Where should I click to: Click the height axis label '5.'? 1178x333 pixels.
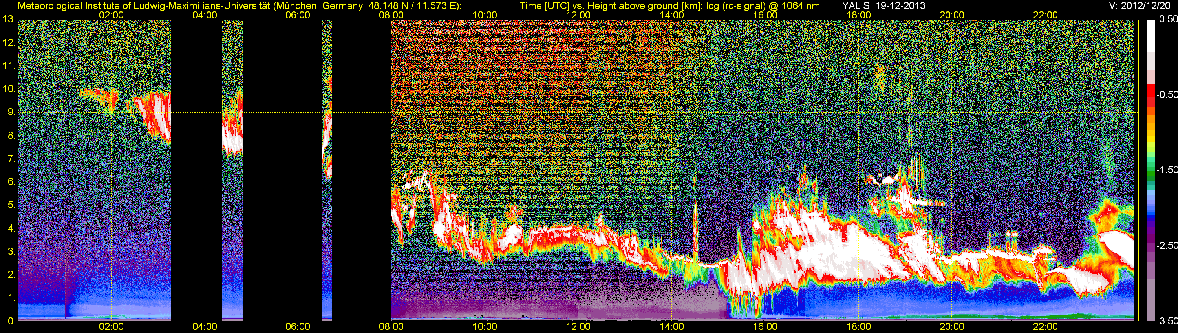pyautogui.click(x=11, y=205)
